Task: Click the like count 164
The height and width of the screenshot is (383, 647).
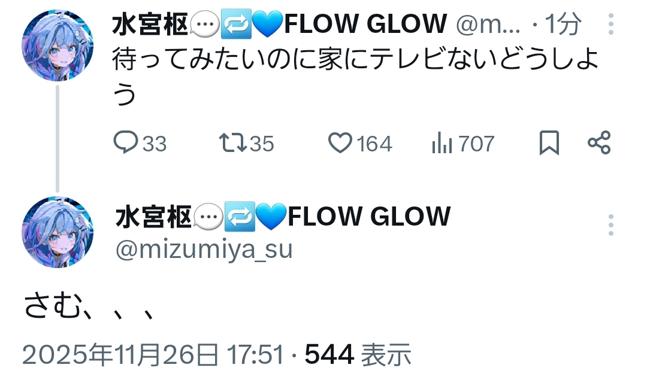Action: point(374,144)
